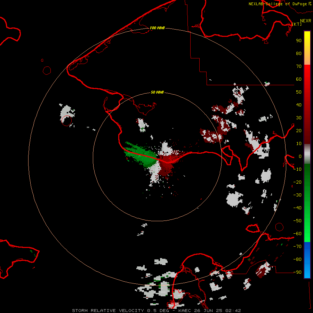
Task: Click the green segment of the color bar
Action: (x=307, y=203)
